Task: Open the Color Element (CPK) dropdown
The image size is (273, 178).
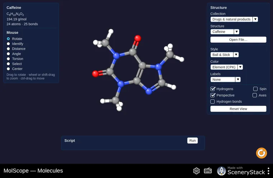Action: [x=227, y=67]
